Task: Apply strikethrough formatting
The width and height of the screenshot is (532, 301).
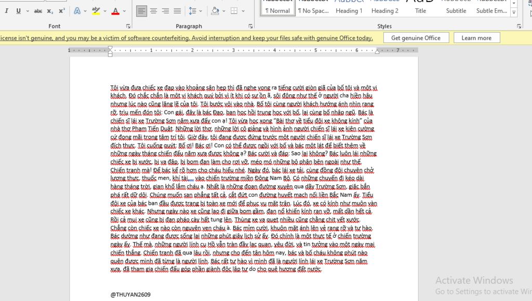Action: (38, 11)
